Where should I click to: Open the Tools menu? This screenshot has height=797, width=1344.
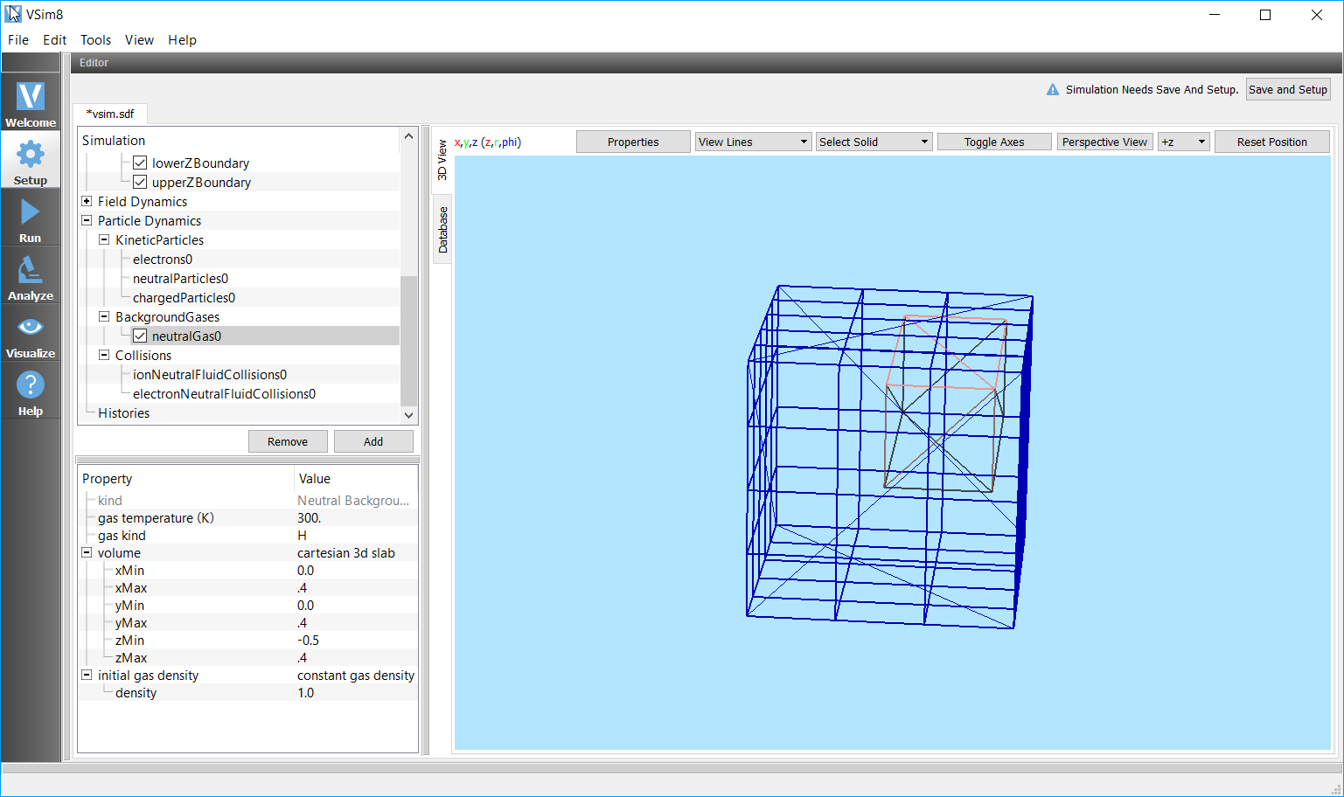click(96, 40)
